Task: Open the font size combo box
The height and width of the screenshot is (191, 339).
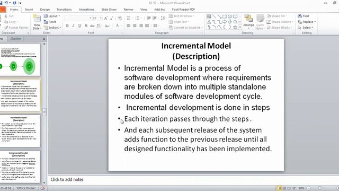Action: point(97,19)
